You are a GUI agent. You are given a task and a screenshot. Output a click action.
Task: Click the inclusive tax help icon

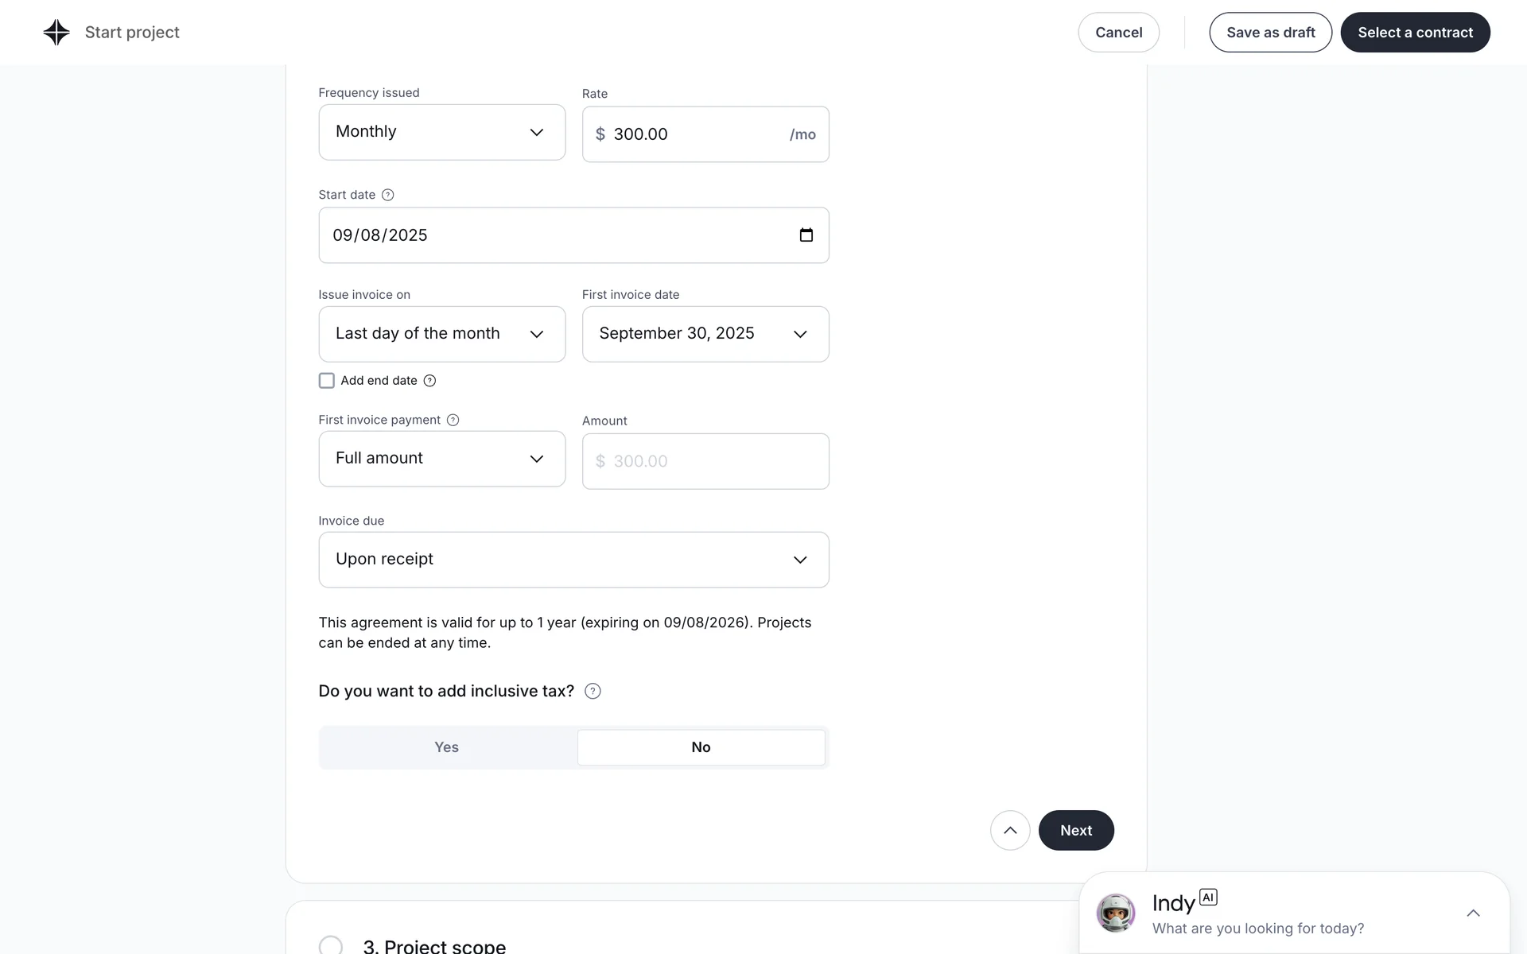pos(593,692)
